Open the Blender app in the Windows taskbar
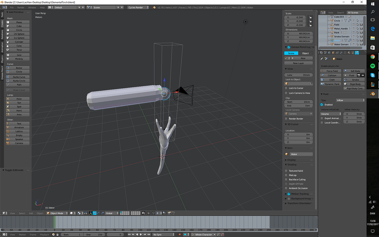The height and width of the screenshot is (237, 379). coord(372,94)
